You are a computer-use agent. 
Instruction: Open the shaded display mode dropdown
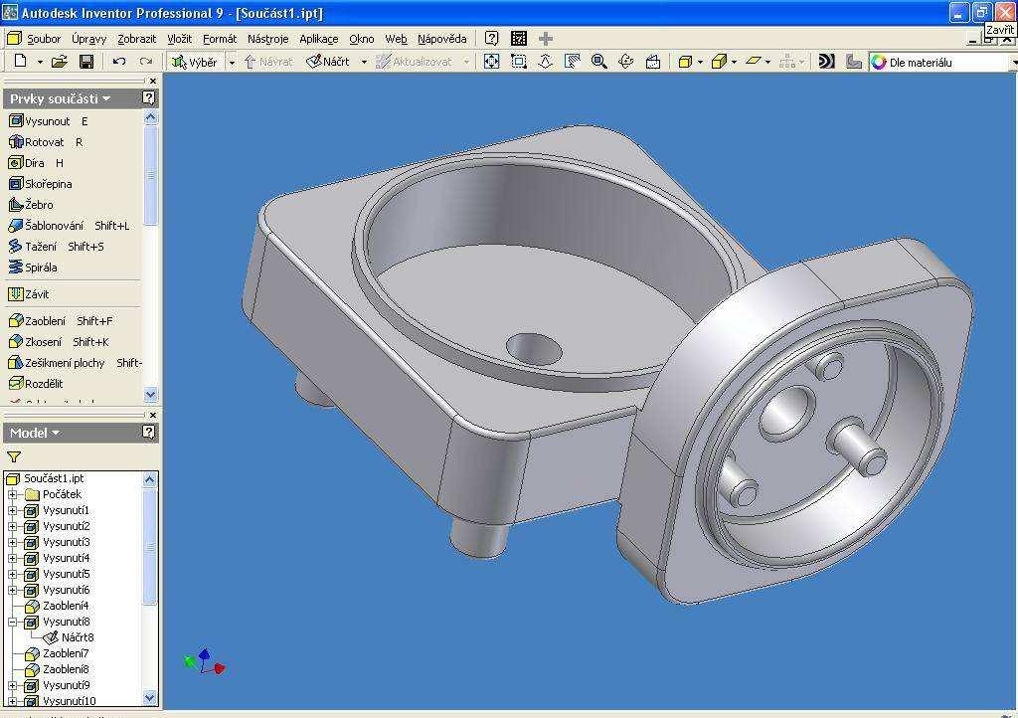[x=701, y=63]
